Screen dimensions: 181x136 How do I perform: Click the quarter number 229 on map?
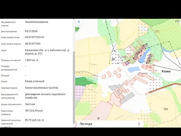[x=177, y=21]
